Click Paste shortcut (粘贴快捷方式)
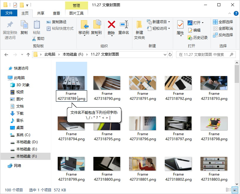 tap(60, 29)
